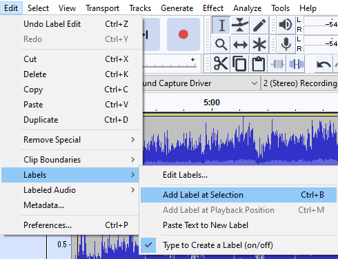Open the Analyze menu
Screen dimensions: 338x259
point(248,8)
